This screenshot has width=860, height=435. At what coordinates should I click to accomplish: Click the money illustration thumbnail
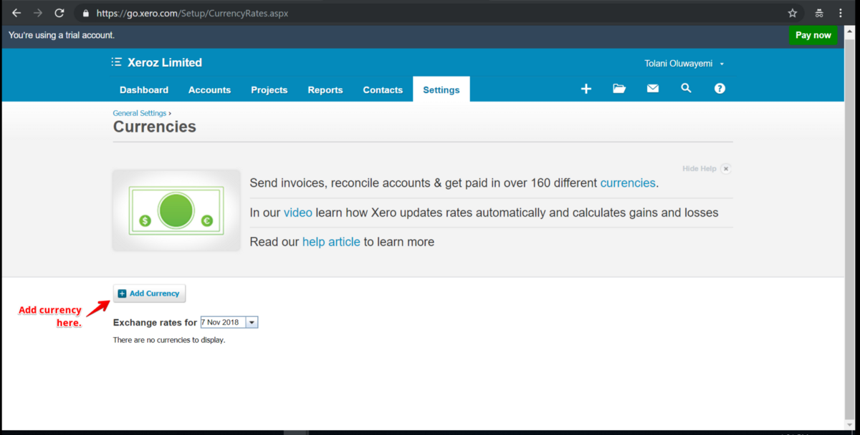click(176, 210)
